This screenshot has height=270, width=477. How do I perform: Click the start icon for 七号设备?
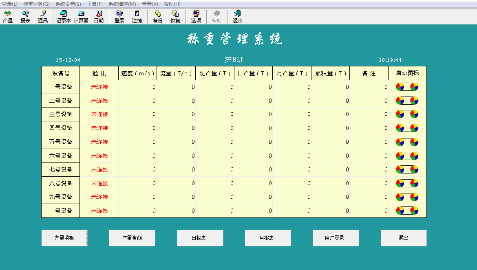pos(407,169)
